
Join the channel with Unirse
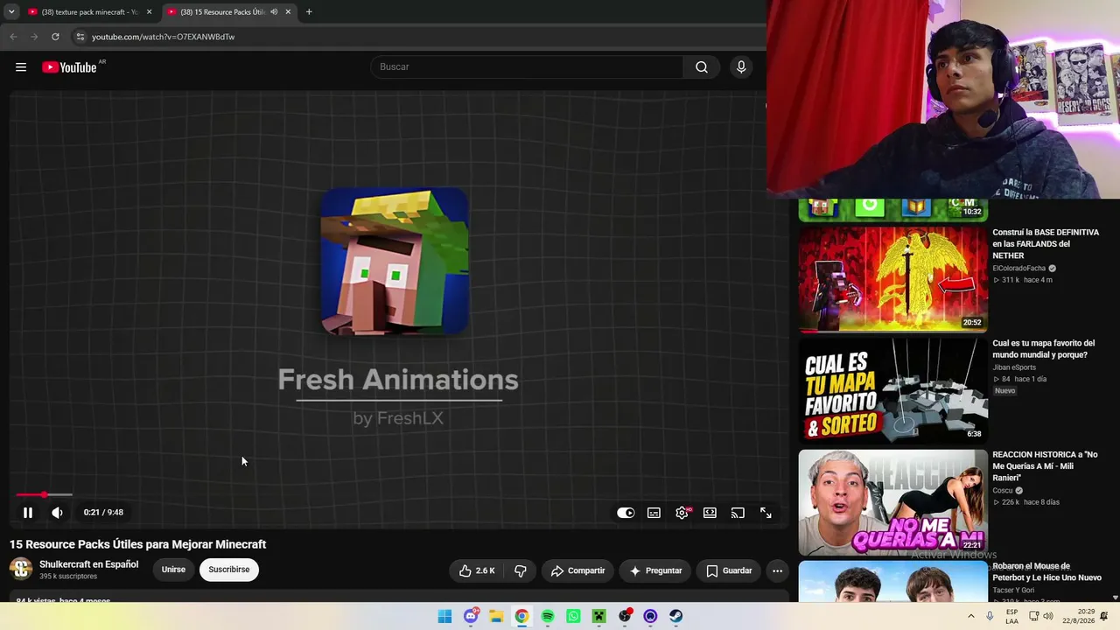(173, 570)
